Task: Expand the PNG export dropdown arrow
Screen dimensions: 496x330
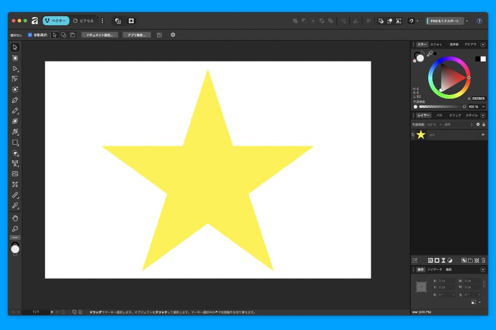Action: click(x=467, y=21)
